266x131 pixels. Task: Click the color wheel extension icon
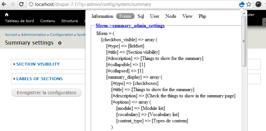(258, 4)
